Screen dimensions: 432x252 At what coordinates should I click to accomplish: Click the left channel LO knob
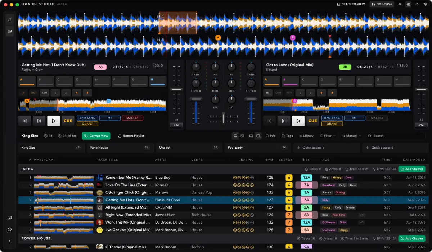point(215,100)
